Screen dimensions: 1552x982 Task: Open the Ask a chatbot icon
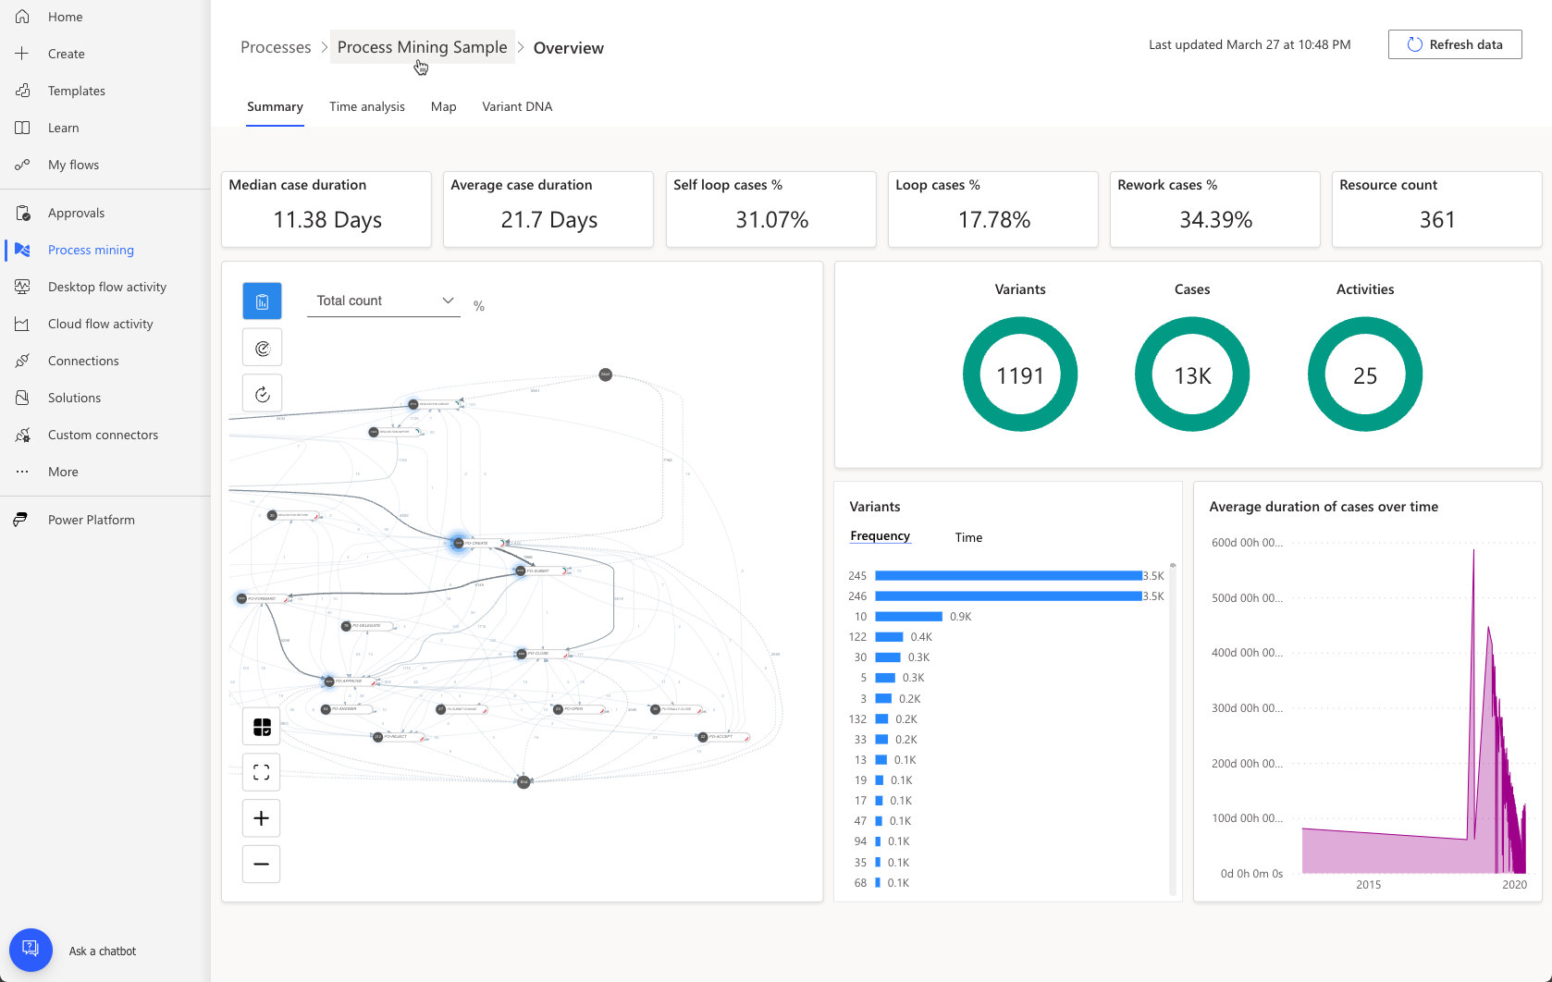coord(31,949)
